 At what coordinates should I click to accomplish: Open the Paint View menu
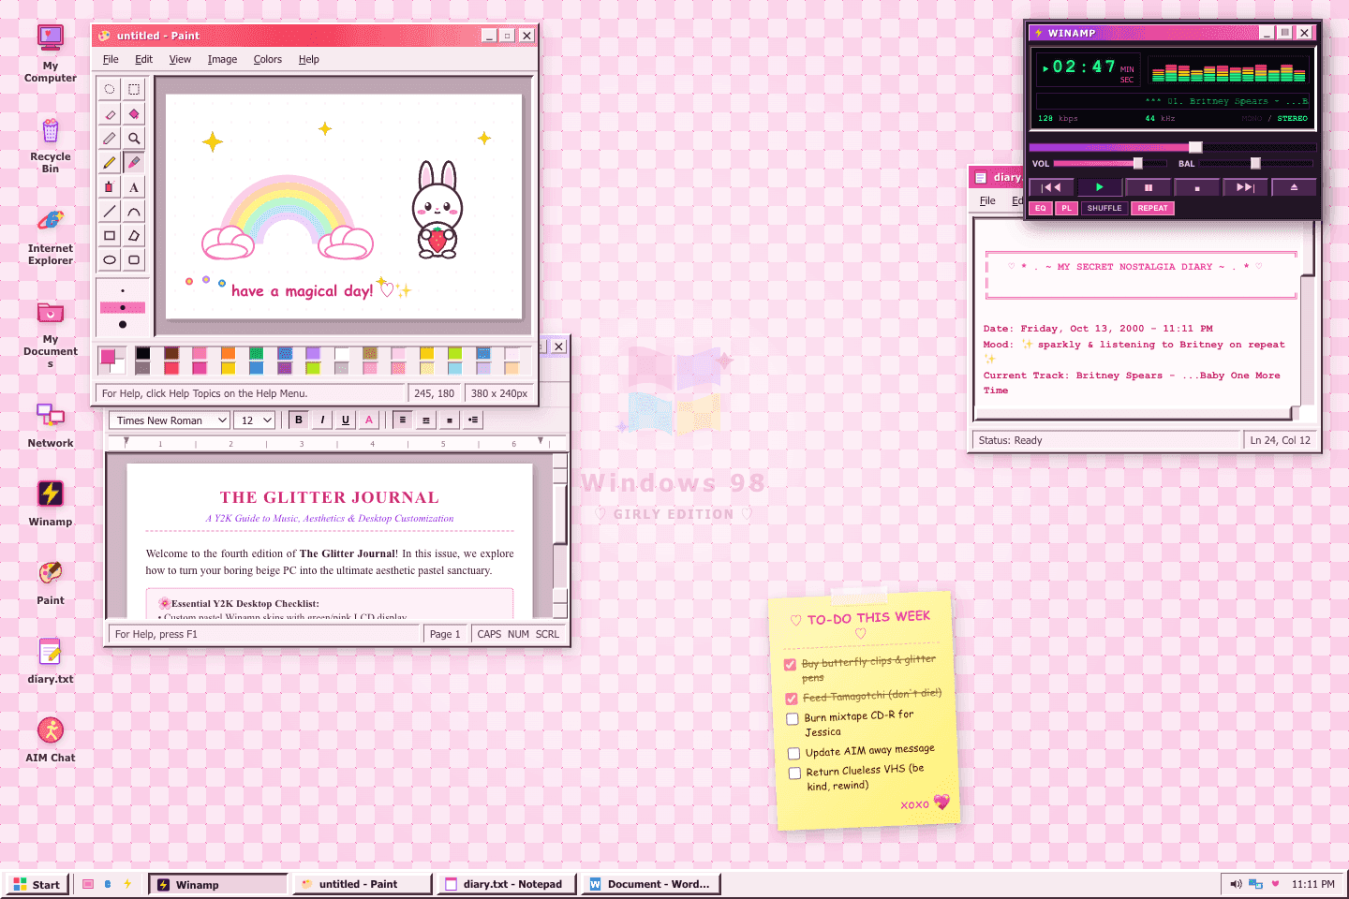click(x=180, y=59)
